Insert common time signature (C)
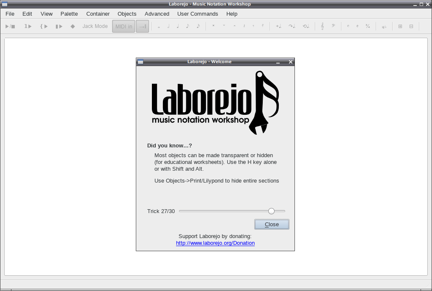This screenshot has height=291, width=432. [x=348, y=26]
